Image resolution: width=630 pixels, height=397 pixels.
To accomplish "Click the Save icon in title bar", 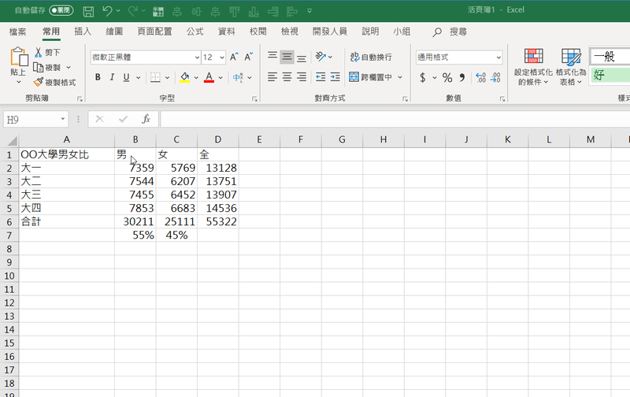I will tap(88, 11).
